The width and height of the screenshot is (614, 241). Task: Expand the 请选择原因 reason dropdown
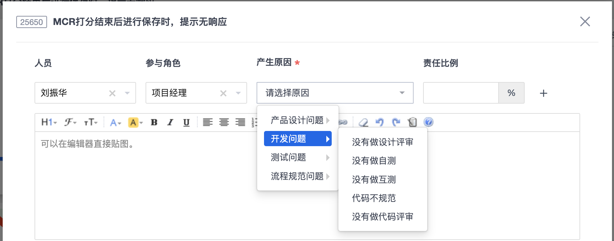335,93
